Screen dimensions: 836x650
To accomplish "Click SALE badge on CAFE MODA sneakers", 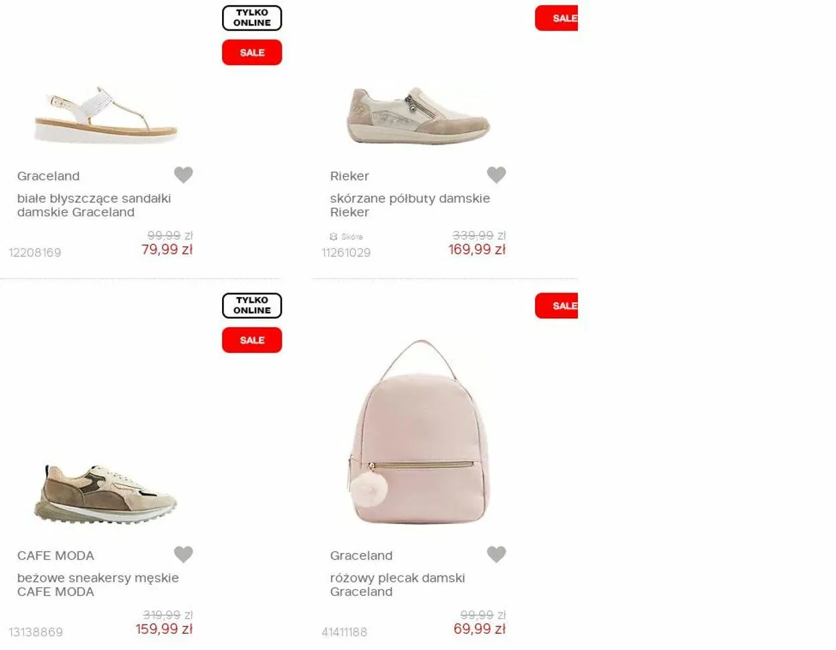I will pos(252,340).
